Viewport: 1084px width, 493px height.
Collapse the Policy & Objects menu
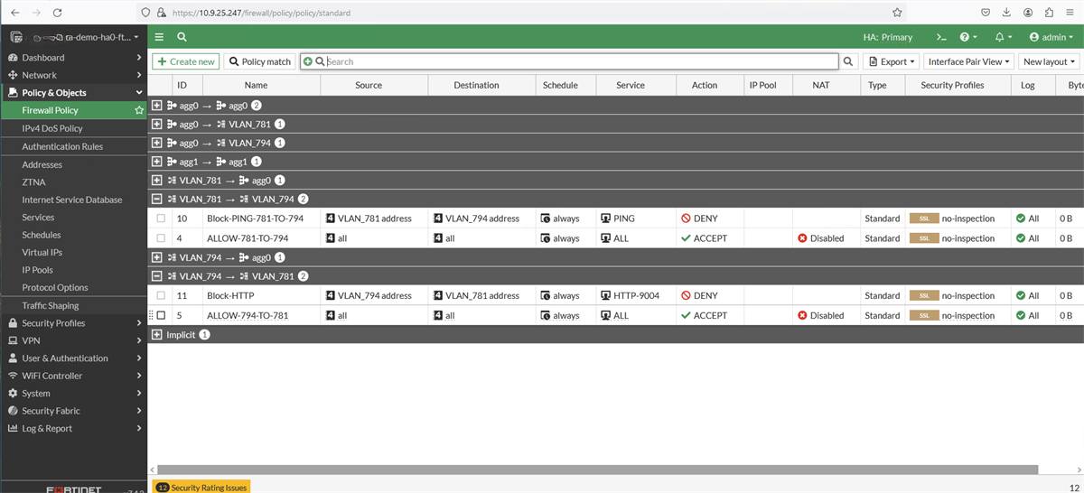[73, 92]
